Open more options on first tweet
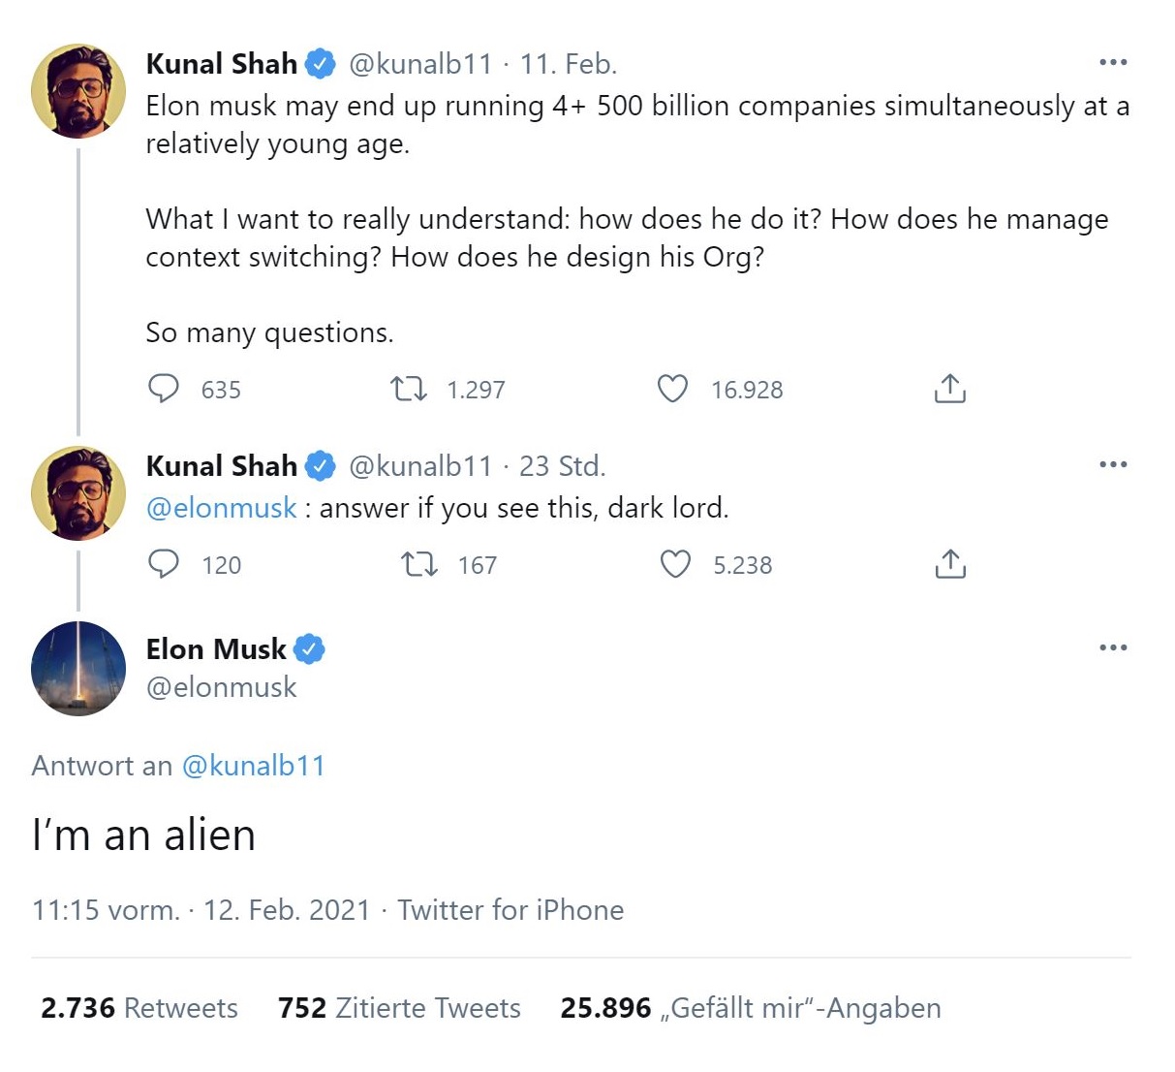The height and width of the screenshot is (1072, 1175). pyautogui.click(x=1113, y=63)
